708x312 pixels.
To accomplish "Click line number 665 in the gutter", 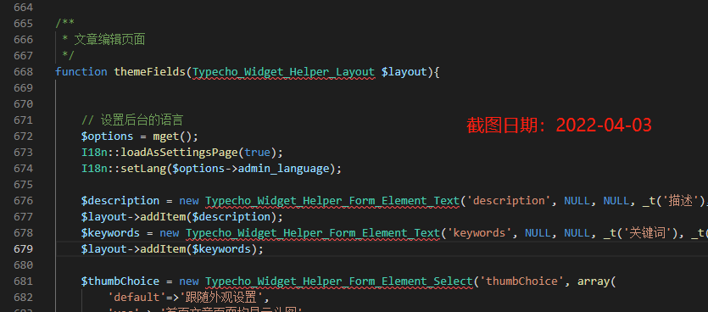I will [x=23, y=24].
